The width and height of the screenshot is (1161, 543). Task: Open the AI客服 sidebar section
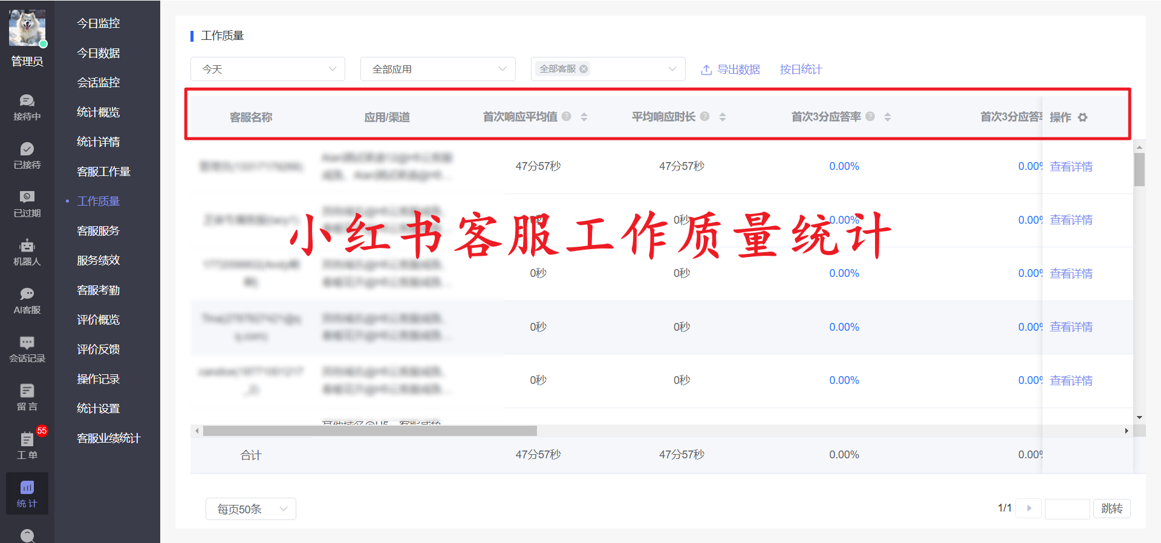point(27,301)
